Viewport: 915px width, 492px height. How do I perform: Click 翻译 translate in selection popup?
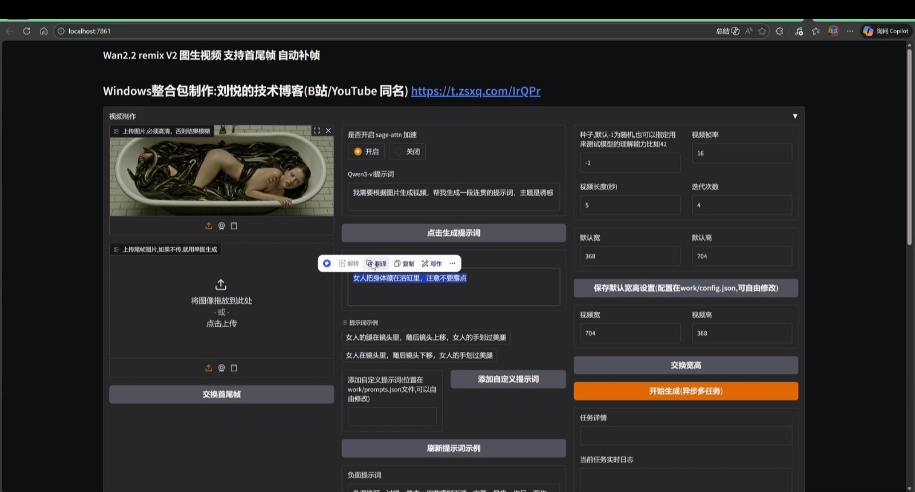376,264
